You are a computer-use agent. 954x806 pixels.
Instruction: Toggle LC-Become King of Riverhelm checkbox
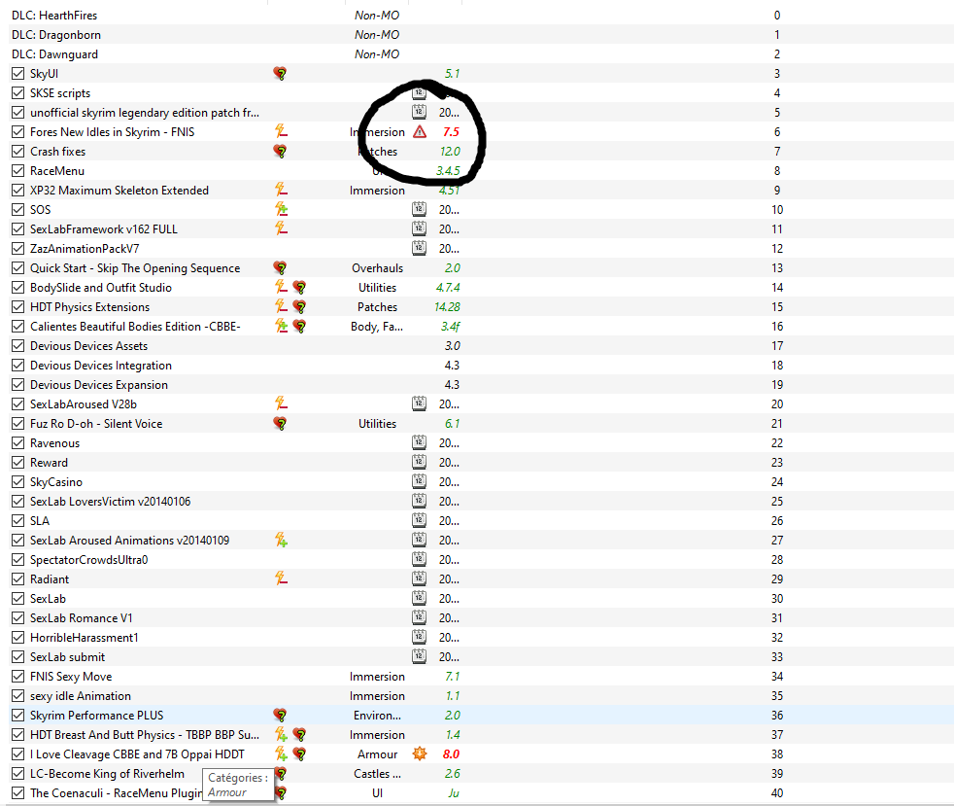point(18,774)
